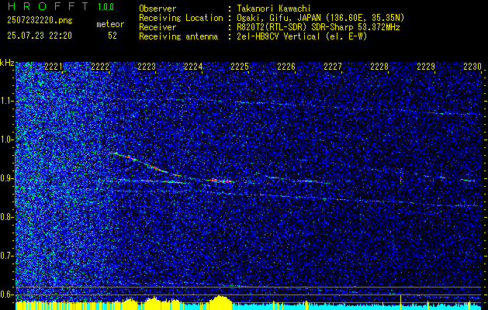Image resolution: width=488 pixels, height=310 pixels.
Task: Select the filename 2507232220.png
Action: pyautogui.click(x=40, y=21)
